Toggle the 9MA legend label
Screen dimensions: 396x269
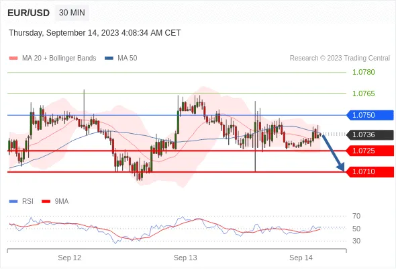point(62,202)
